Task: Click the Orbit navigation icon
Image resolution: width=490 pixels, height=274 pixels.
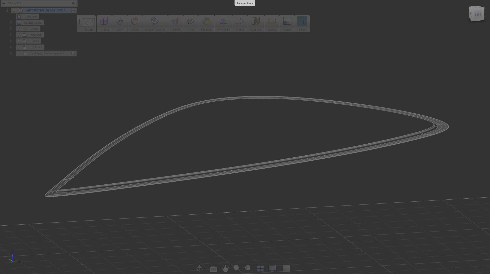Action: coord(200,268)
